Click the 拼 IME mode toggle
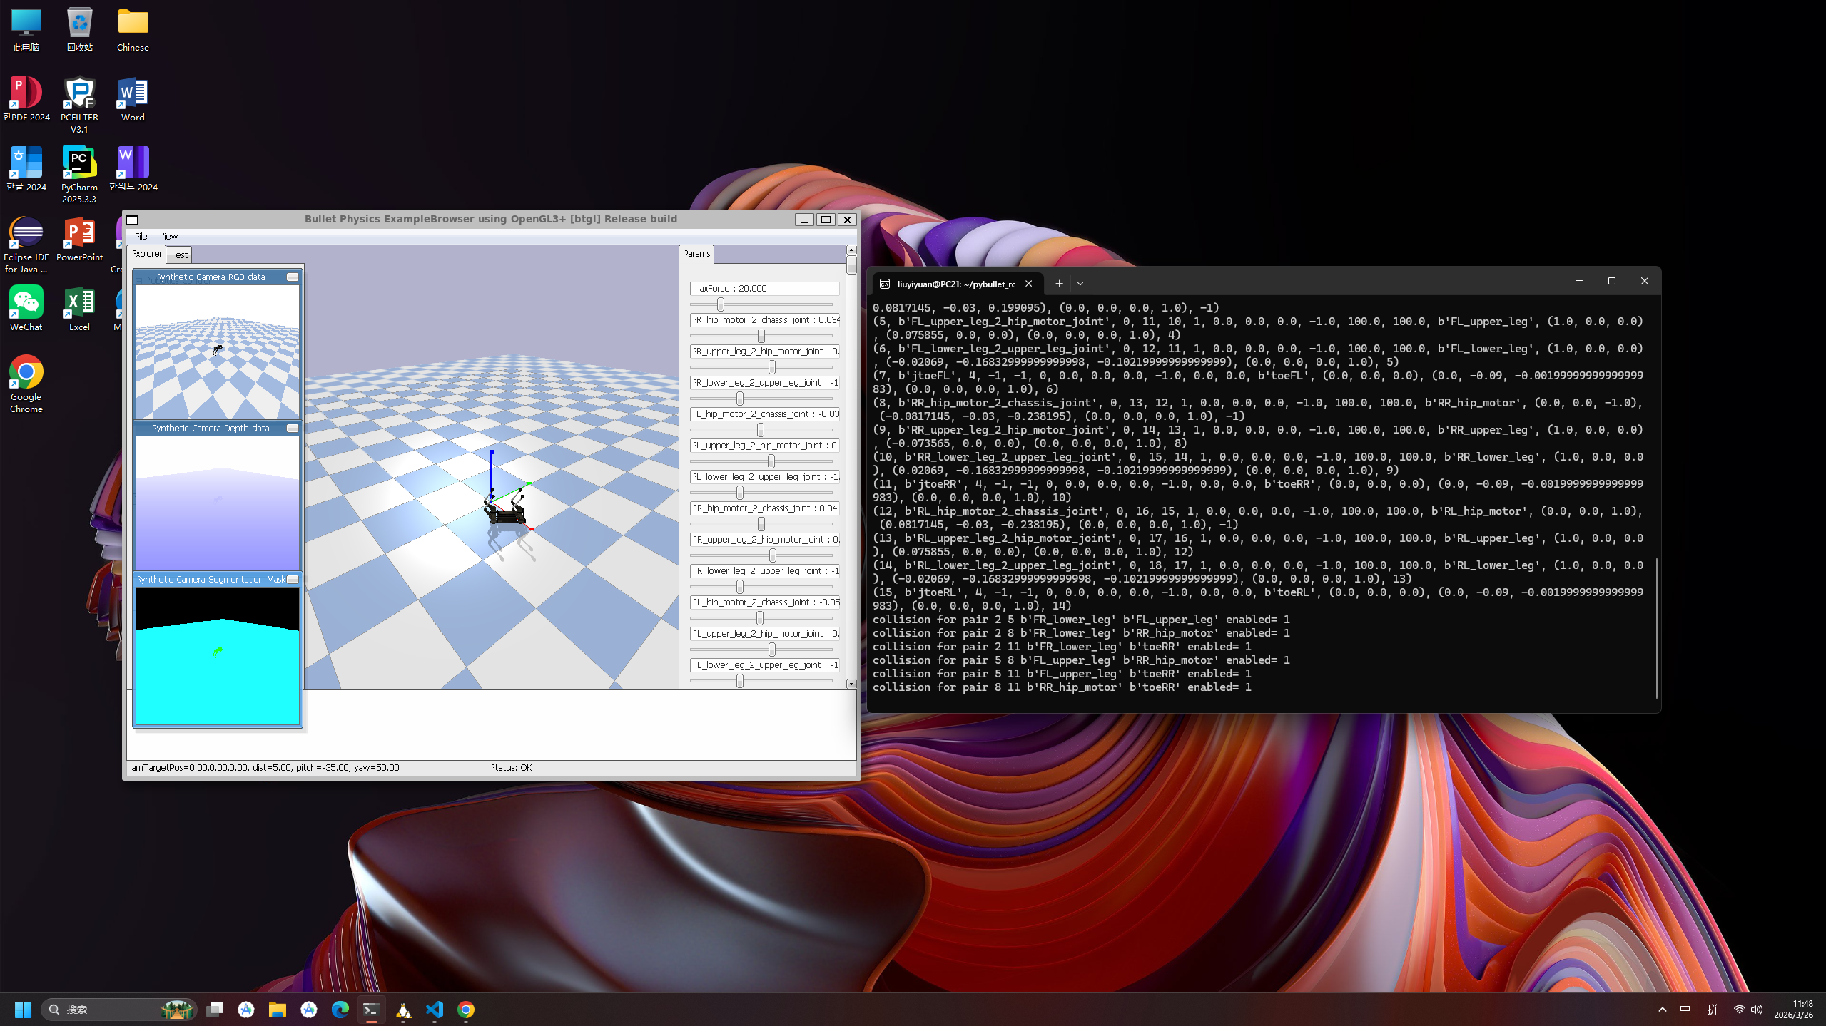Image resolution: width=1826 pixels, height=1026 pixels. 1712,1010
